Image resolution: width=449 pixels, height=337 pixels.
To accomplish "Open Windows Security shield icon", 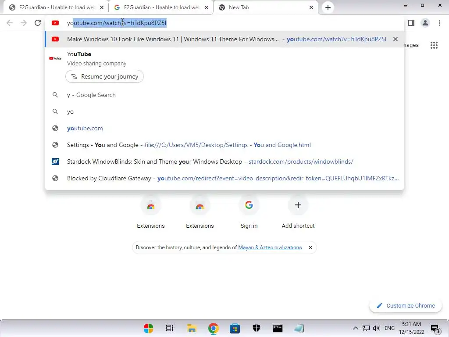I will [256, 328].
